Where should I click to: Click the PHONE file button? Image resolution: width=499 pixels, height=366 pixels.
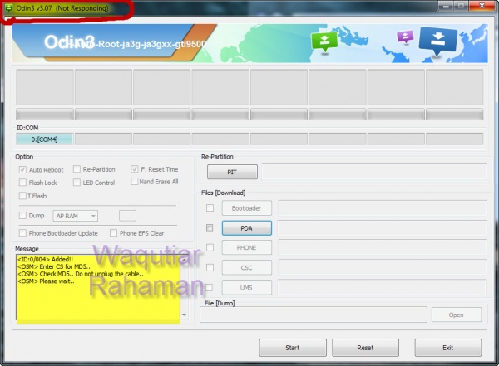click(247, 248)
